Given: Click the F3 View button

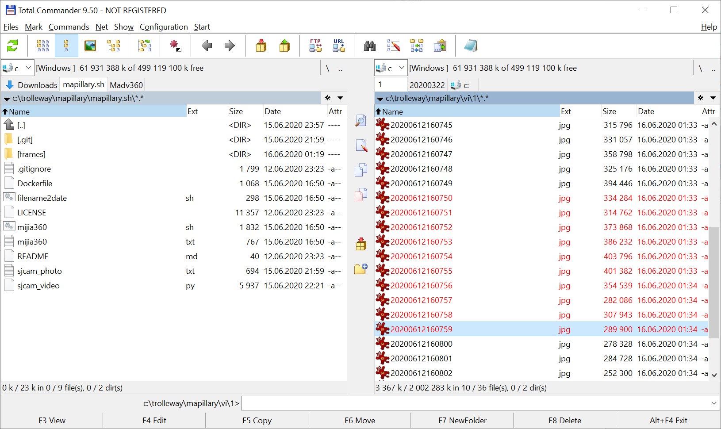Looking at the screenshot, I should (52, 421).
